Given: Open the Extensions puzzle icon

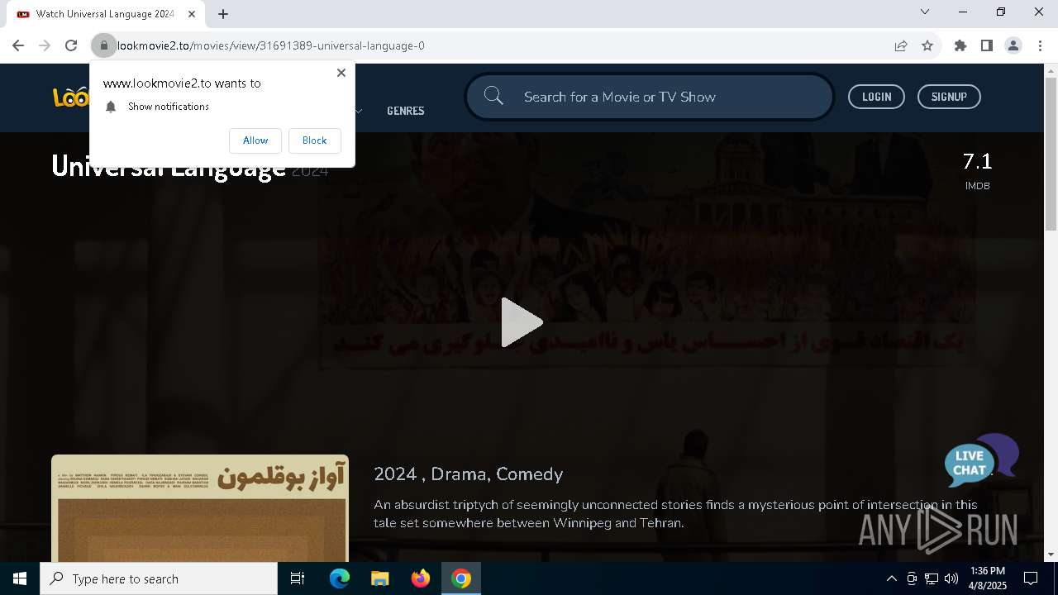Looking at the screenshot, I should (960, 45).
